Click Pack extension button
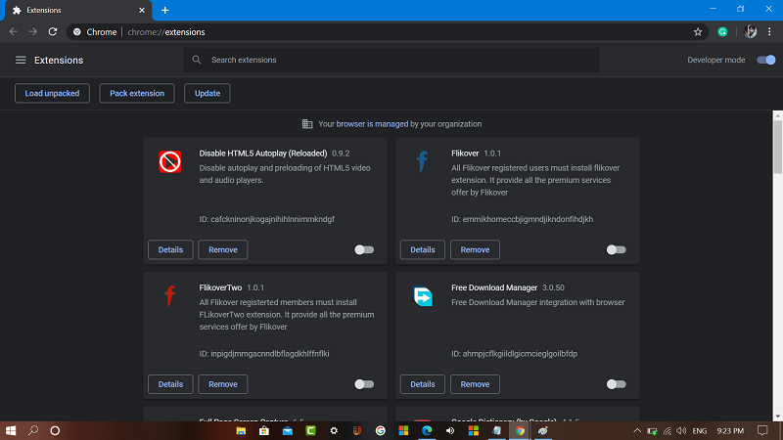Image resolution: width=783 pixels, height=440 pixels. point(137,93)
